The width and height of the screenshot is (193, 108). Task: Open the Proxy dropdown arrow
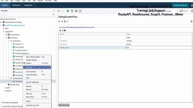click(x=188, y=11)
